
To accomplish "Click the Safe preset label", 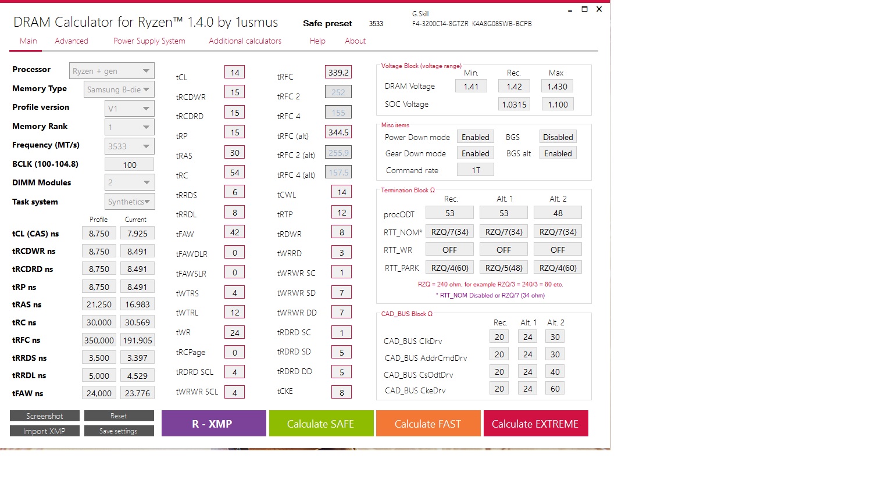I will (327, 23).
